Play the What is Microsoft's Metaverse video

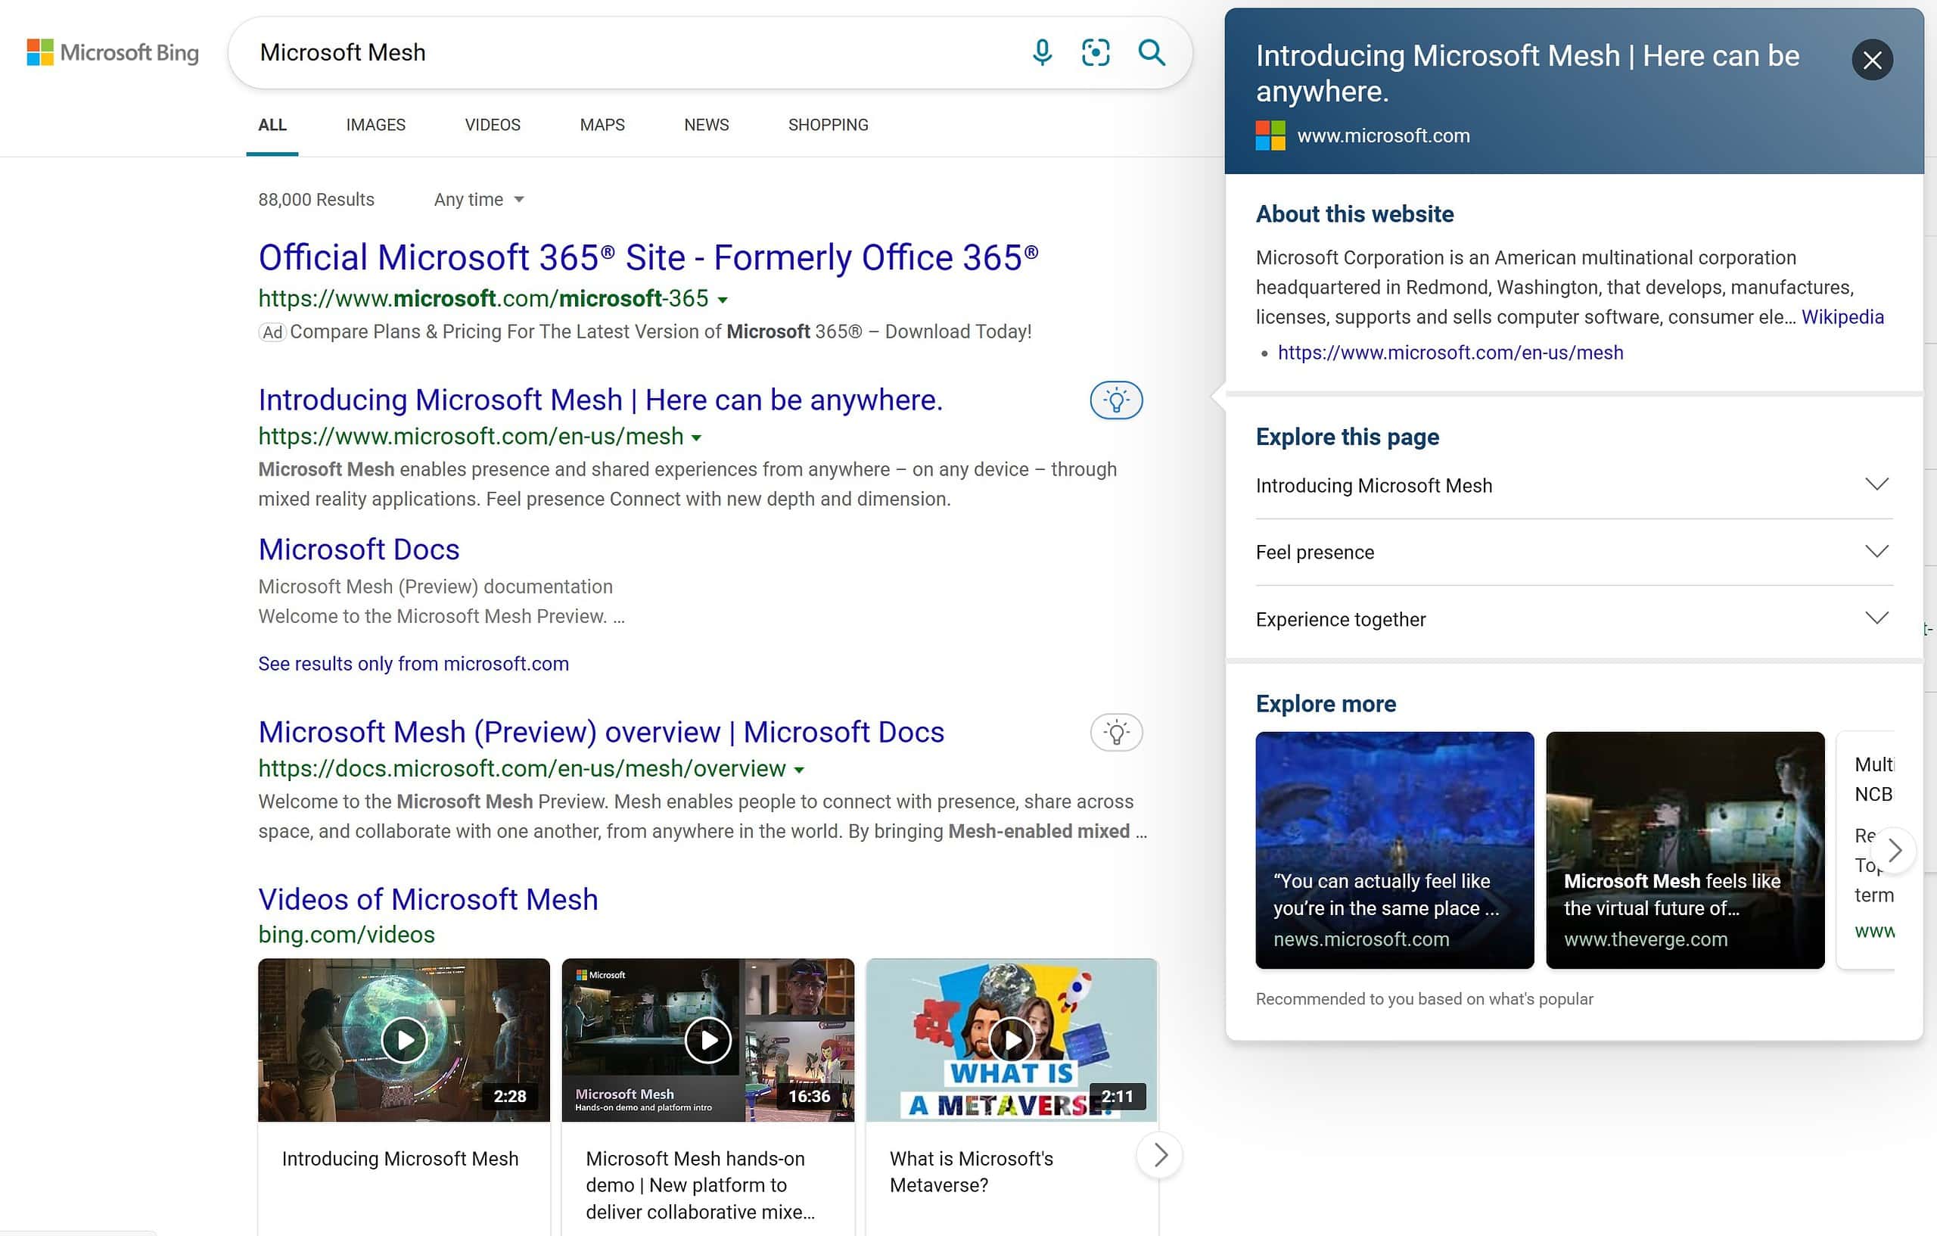[1011, 1040]
